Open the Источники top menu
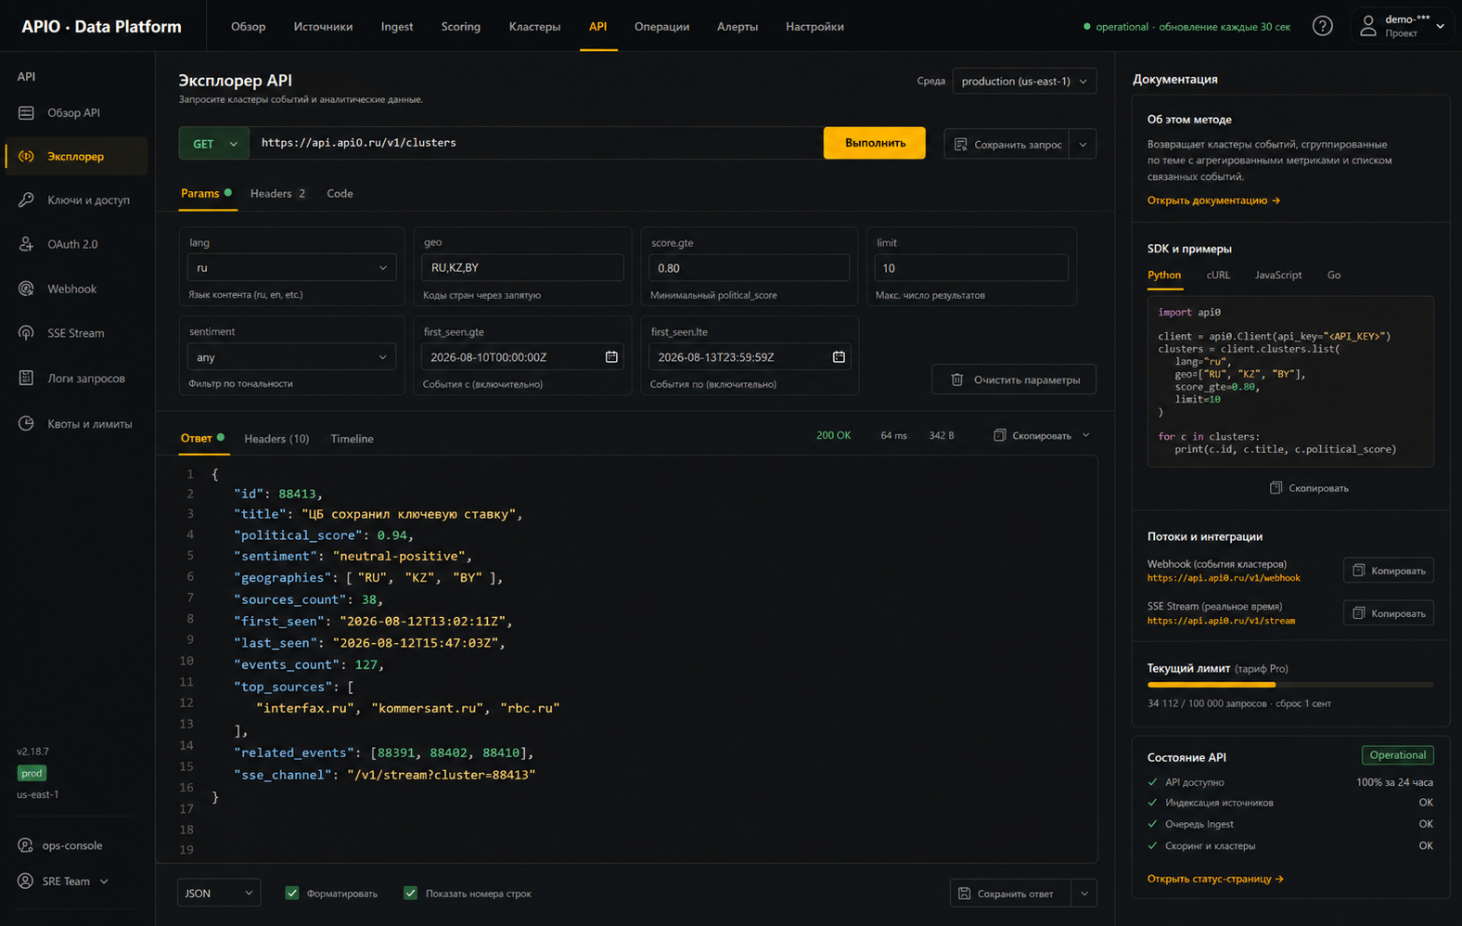This screenshot has width=1462, height=926. click(323, 27)
